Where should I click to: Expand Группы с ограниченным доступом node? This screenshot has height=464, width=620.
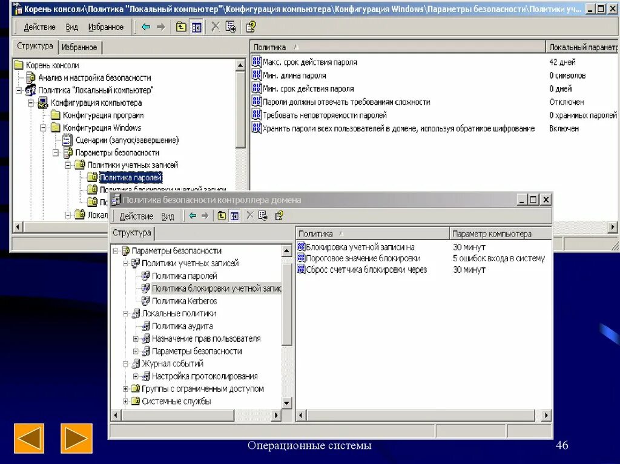(125, 389)
